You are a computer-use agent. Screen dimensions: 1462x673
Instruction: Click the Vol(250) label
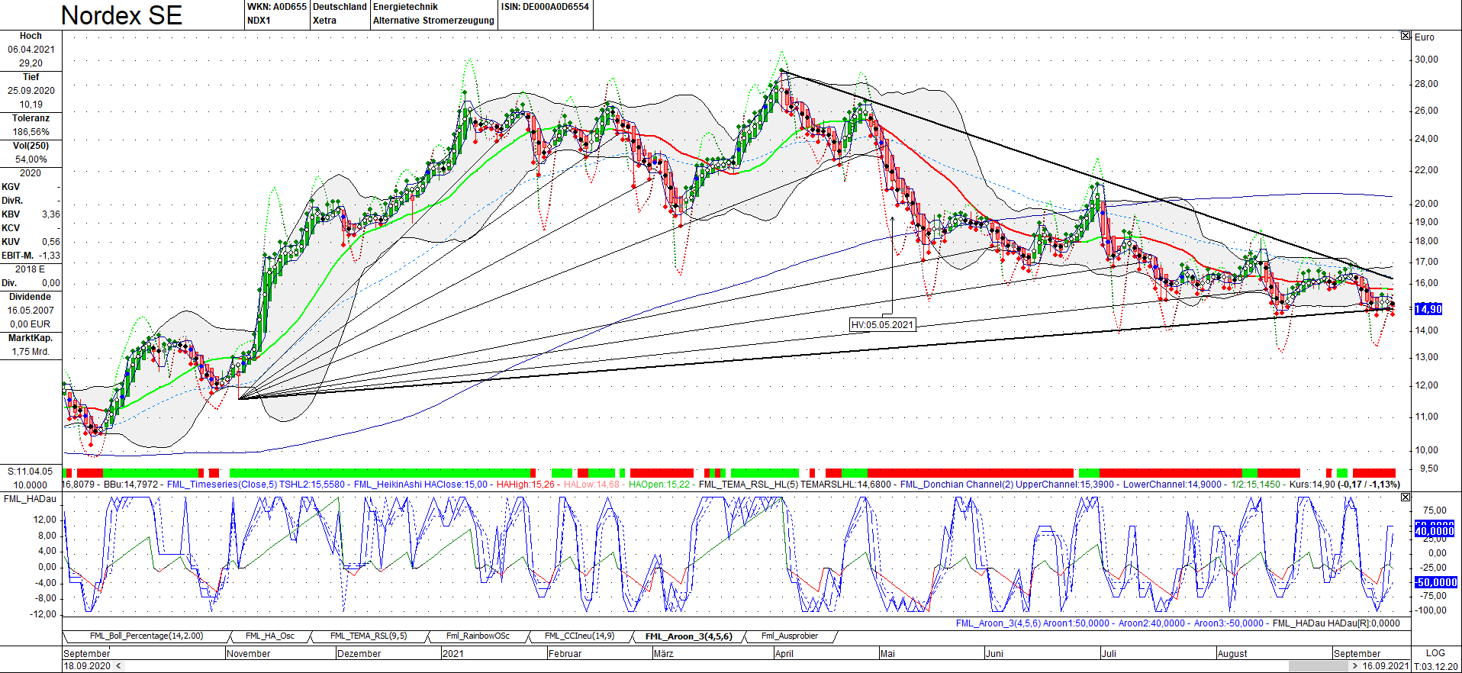[x=31, y=146]
